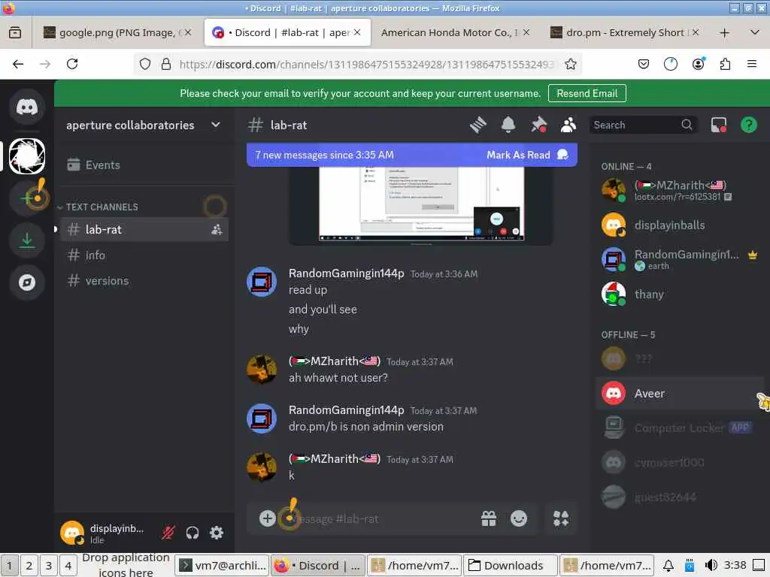770x577 pixels.
Task: Open a new Firefox tab
Action: point(724,33)
